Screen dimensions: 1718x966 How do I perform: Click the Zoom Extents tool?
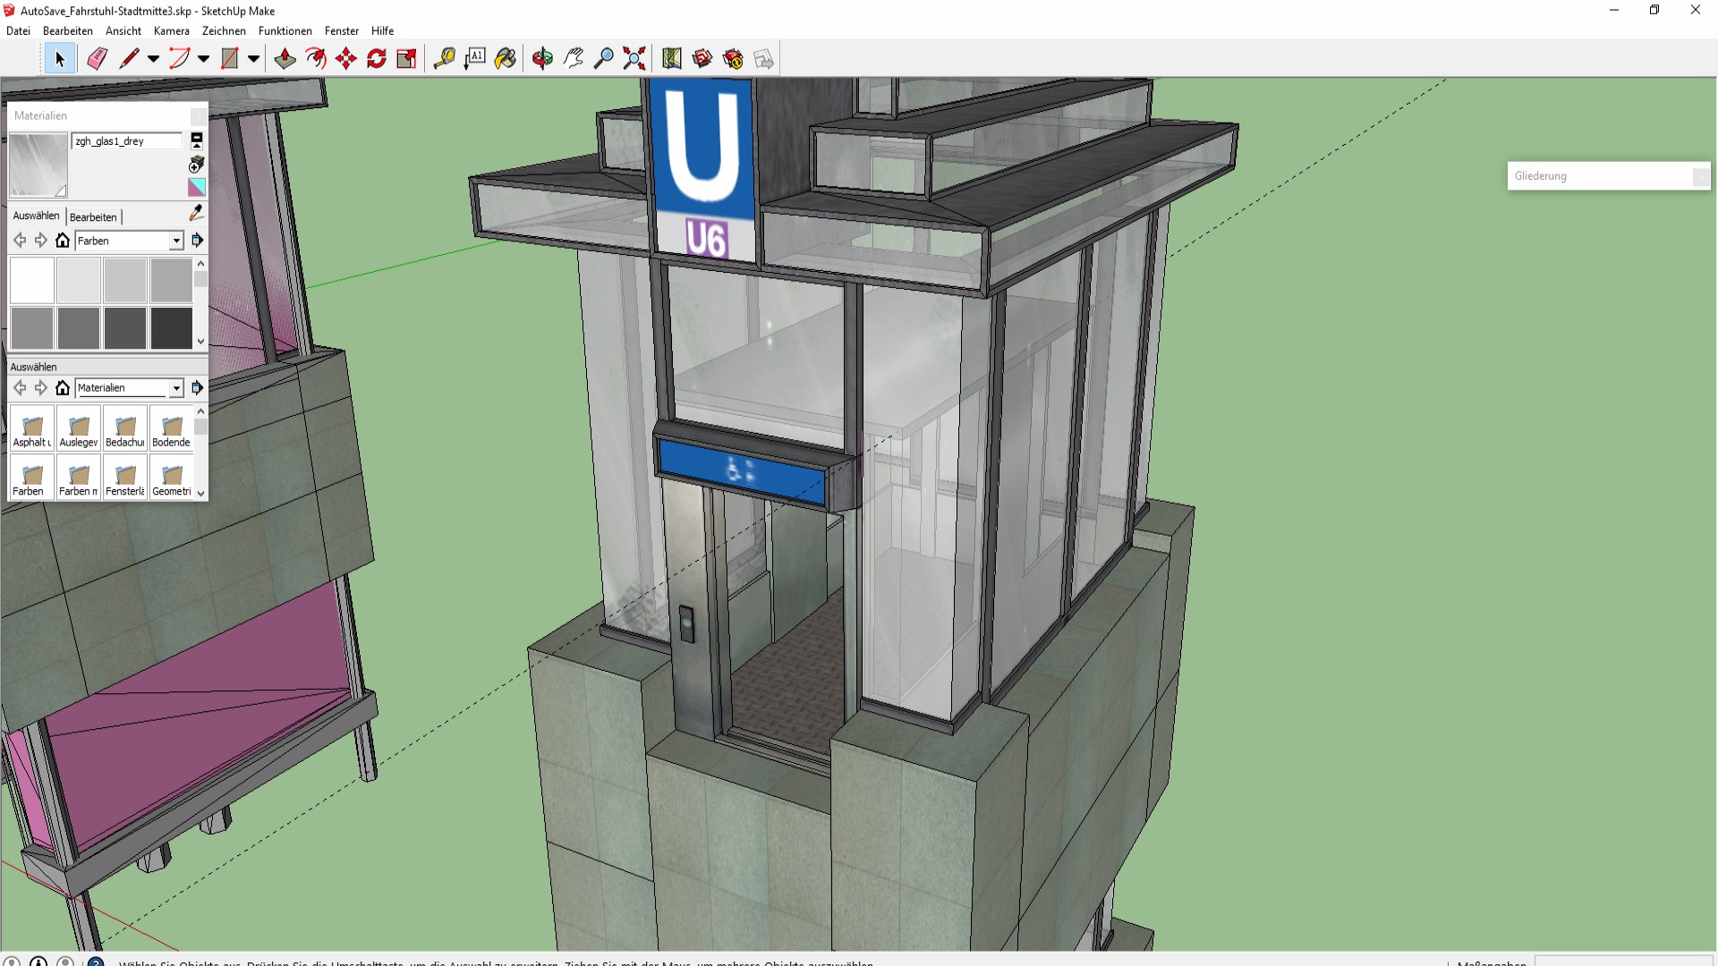click(x=634, y=59)
